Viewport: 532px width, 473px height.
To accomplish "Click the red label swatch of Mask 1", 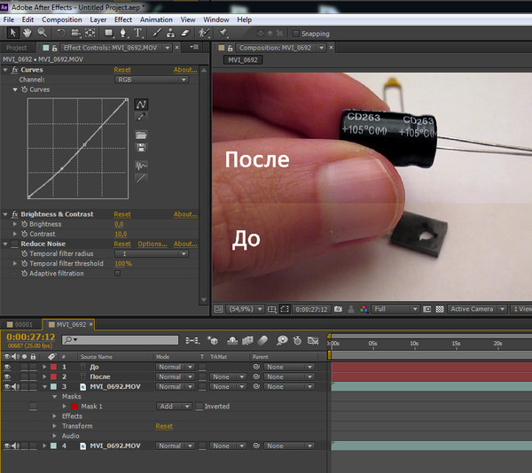I will coord(74,407).
